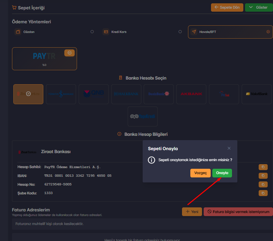Select Kredi Kartı payment radio button
Image resolution: width=273 pixels, height=241 pixels.
[x=180, y=32]
